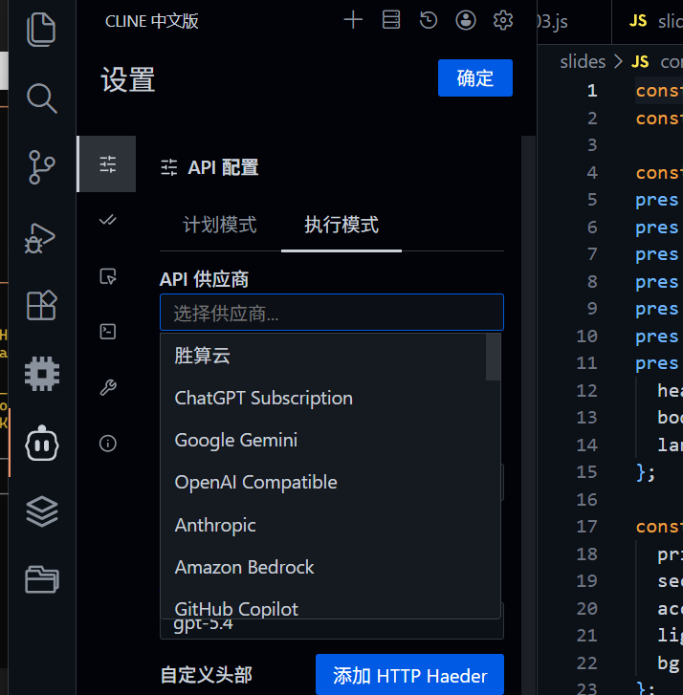The width and height of the screenshot is (683, 695).
Task: Open the Explorer files view
Action: (x=41, y=30)
